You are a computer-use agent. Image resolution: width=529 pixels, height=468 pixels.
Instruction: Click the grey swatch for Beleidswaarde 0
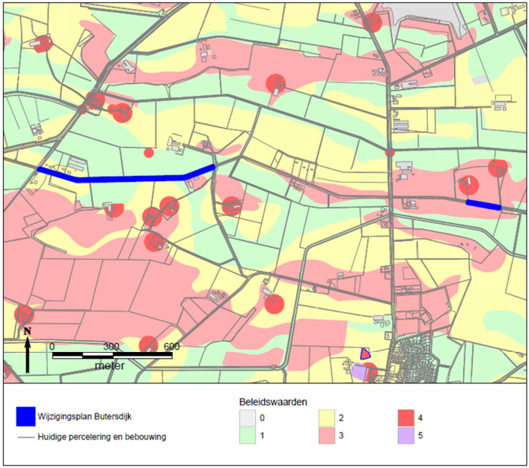pyautogui.click(x=248, y=418)
